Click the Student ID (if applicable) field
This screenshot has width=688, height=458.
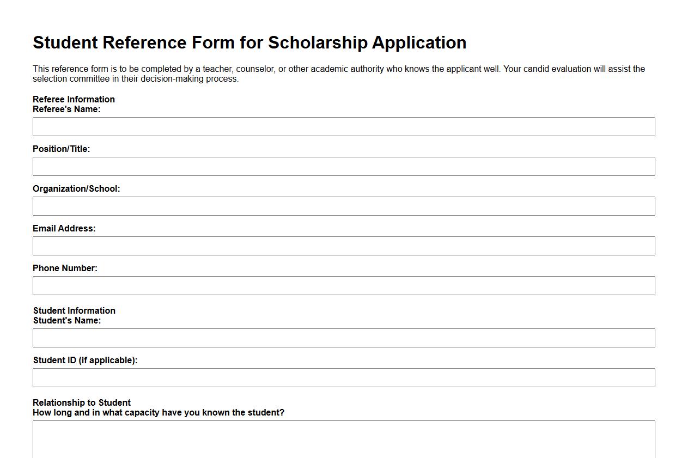[344, 377]
